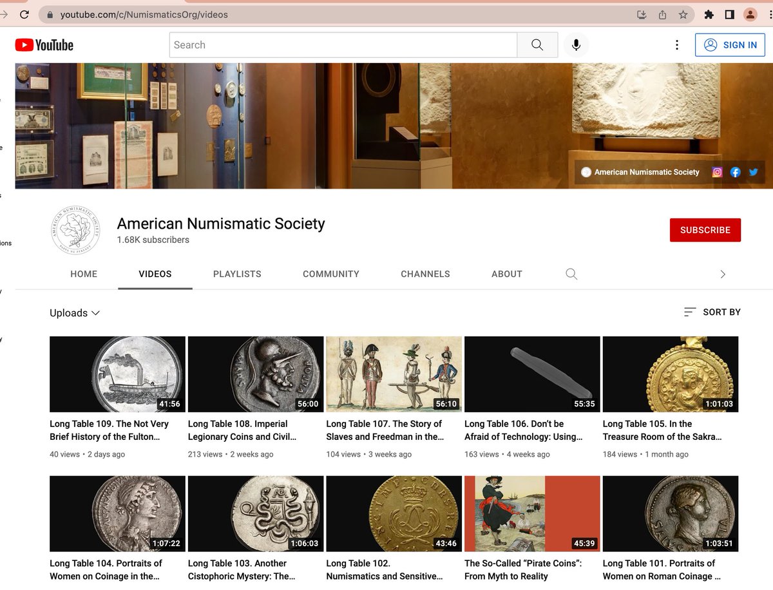This screenshot has height=590, width=773.
Task: Open the browser extensions puzzle icon
Action: pos(709,15)
